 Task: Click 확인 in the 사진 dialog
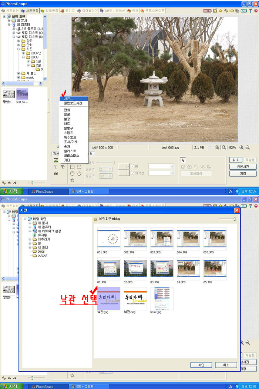point(201,365)
